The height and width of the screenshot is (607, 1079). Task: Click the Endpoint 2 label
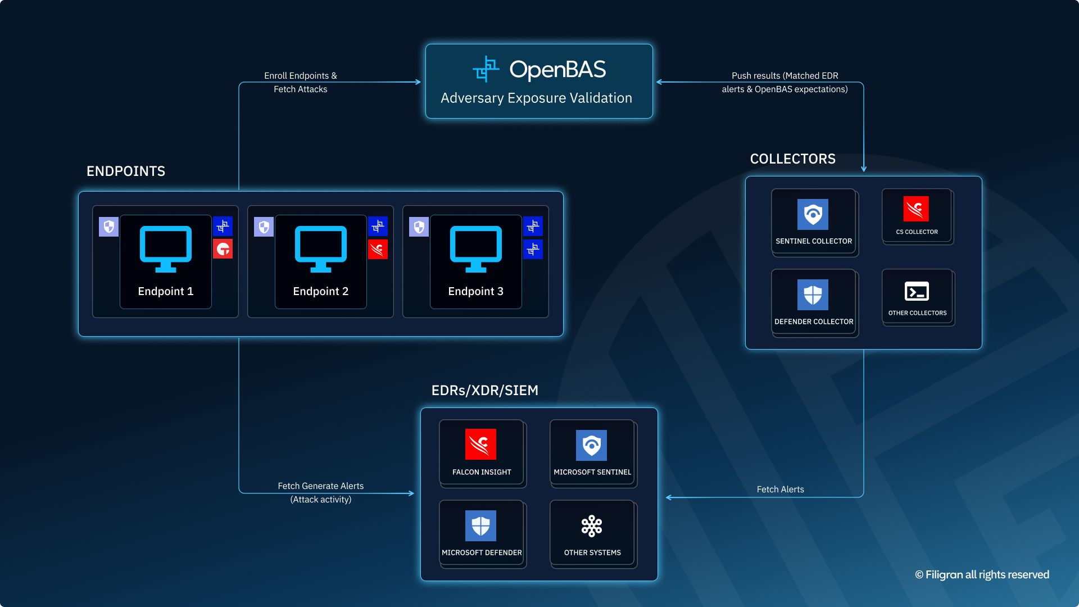(320, 291)
